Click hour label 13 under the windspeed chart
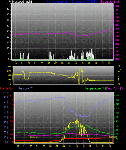 coord(75,63)
